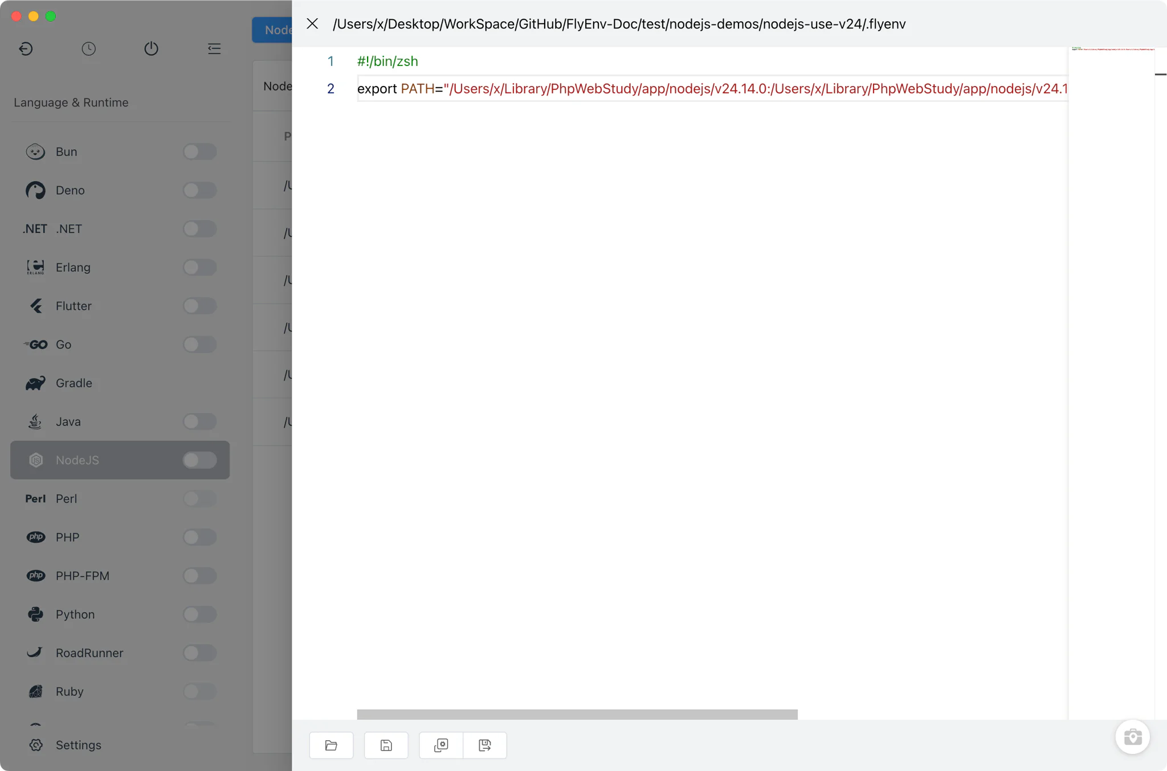The height and width of the screenshot is (771, 1167).
Task: Click the Erlang logo icon
Action: click(35, 268)
